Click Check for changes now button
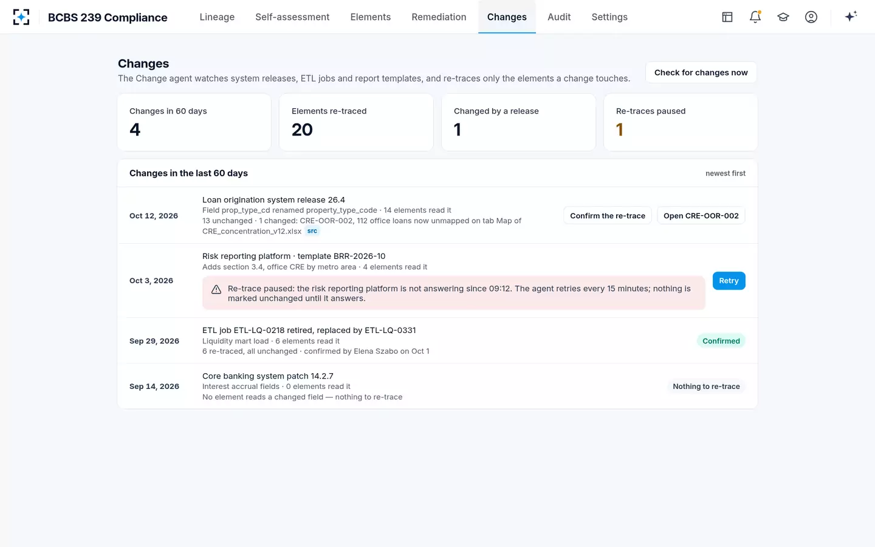The width and height of the screenshot is (875, 547). pos(701,72)
